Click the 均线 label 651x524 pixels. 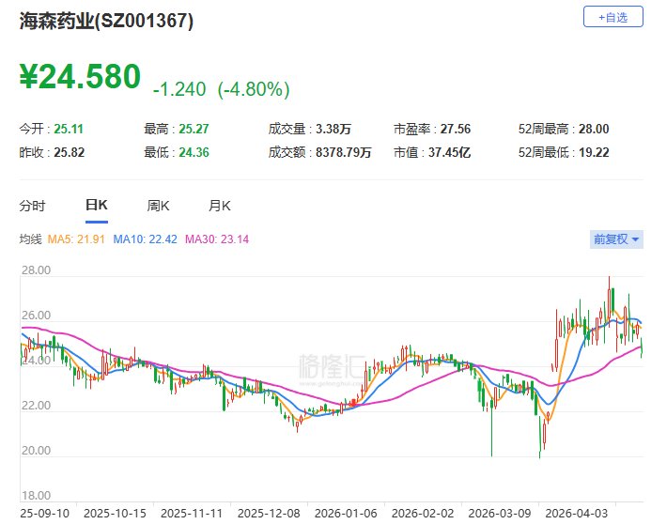coord(30,239)
